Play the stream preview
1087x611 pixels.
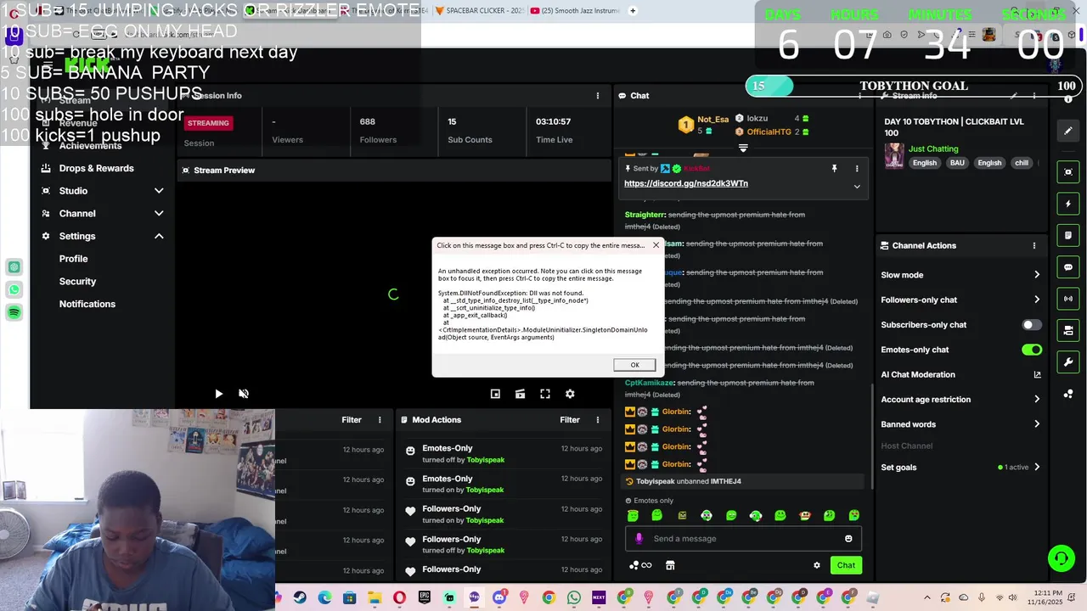point(218,394)
